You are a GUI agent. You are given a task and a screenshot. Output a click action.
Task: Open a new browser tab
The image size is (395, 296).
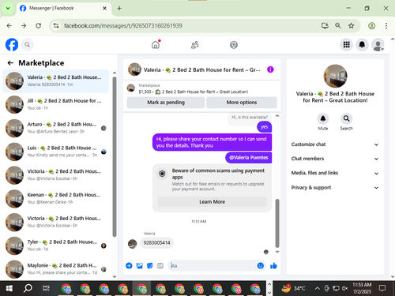(119, 9)
